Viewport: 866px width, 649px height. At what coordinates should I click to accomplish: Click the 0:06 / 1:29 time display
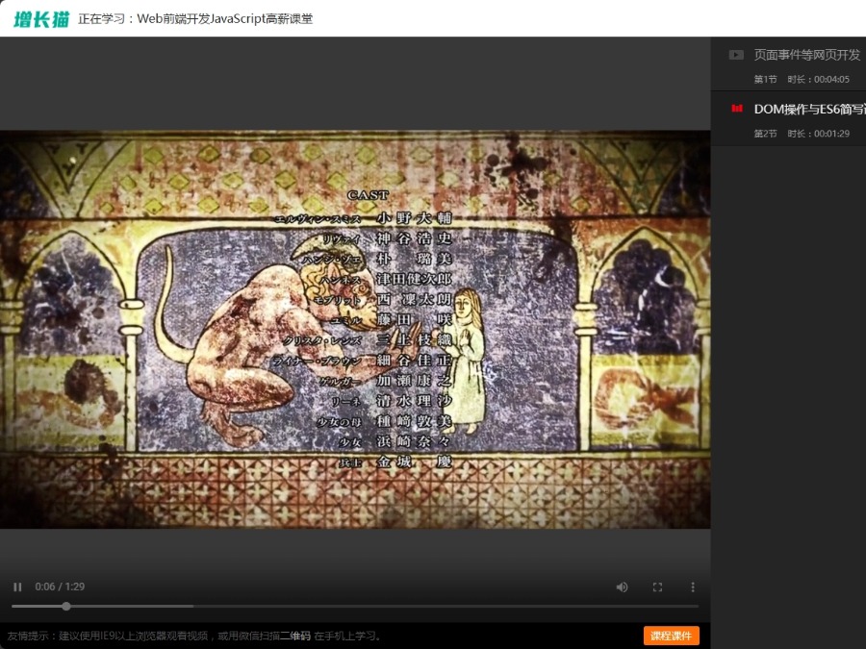[60, 587]
